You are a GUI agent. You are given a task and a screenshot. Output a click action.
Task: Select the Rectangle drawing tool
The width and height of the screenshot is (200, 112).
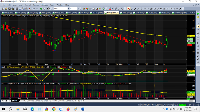tap(154, 9)
